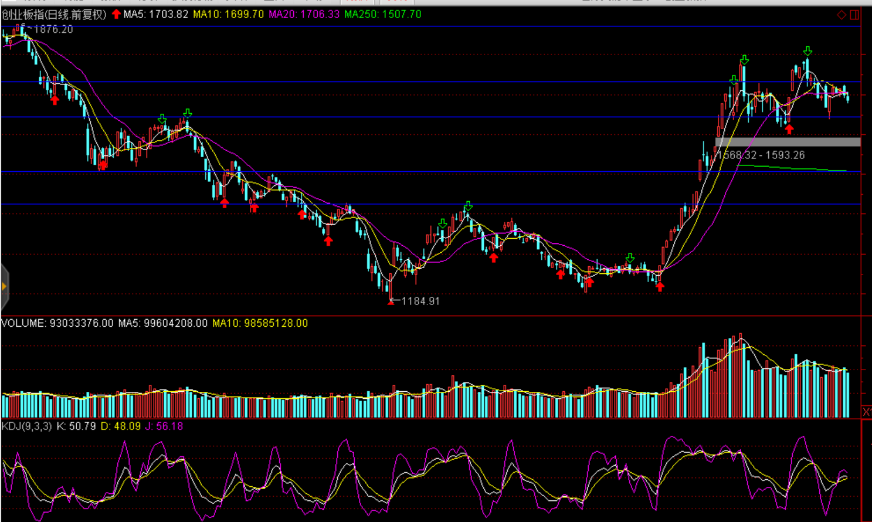Click the 1876.20 high price label
The width and height of the screenshot is (872, 522).
point(53,29)
